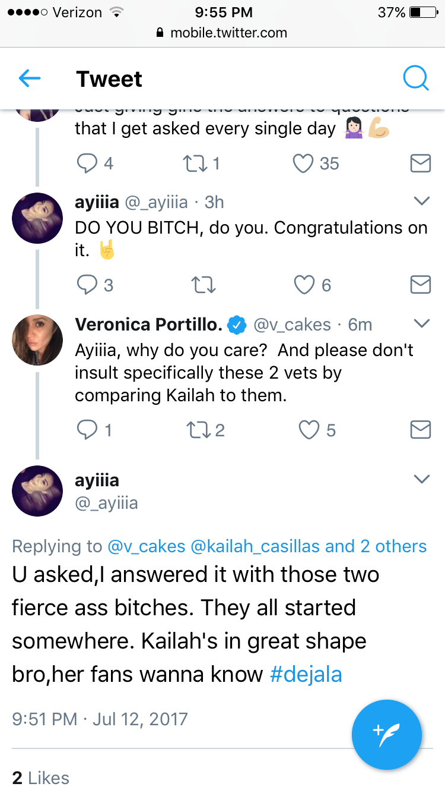Open @v_cakes in Replying to line
The height and width of the screenshot is (793, 445).
tap(147, 546)
